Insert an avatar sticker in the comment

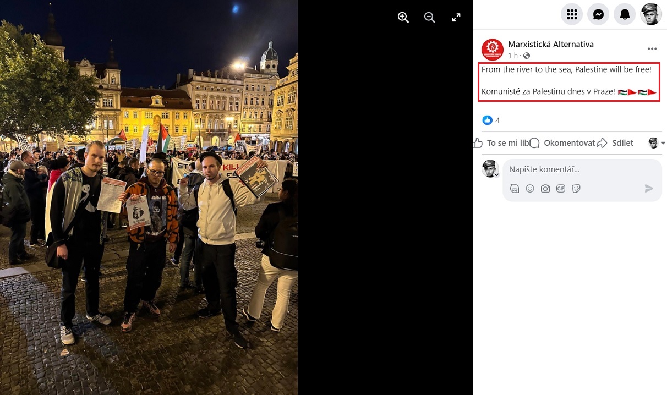pyautogui.click(x=515, y=189)
